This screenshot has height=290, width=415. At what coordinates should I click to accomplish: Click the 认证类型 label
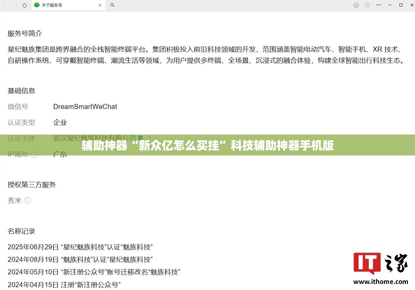22,122
